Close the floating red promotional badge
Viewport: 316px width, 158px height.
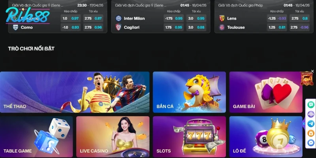click(312, 71)
